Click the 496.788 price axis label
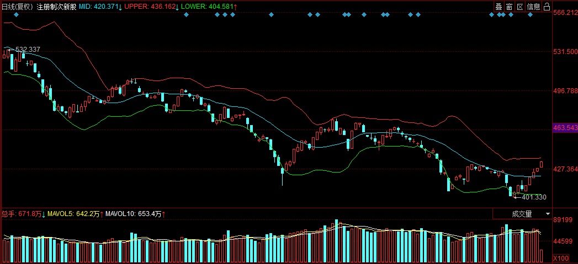The image size is (578, 264). tap(566, 90)
